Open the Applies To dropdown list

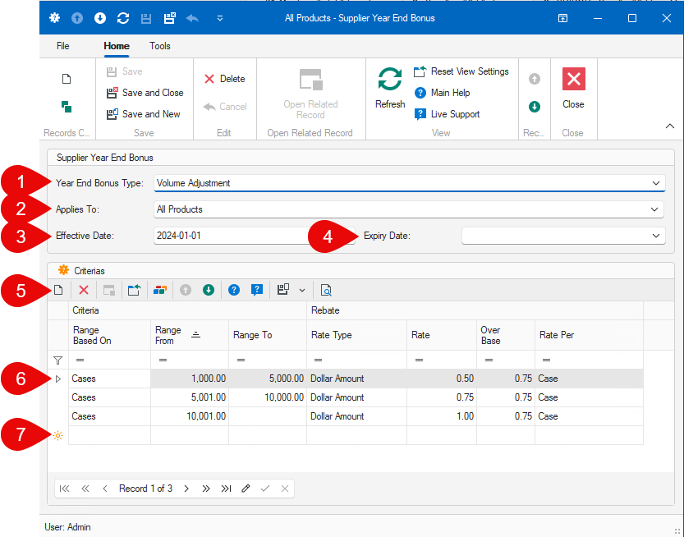tap(655, 209)
